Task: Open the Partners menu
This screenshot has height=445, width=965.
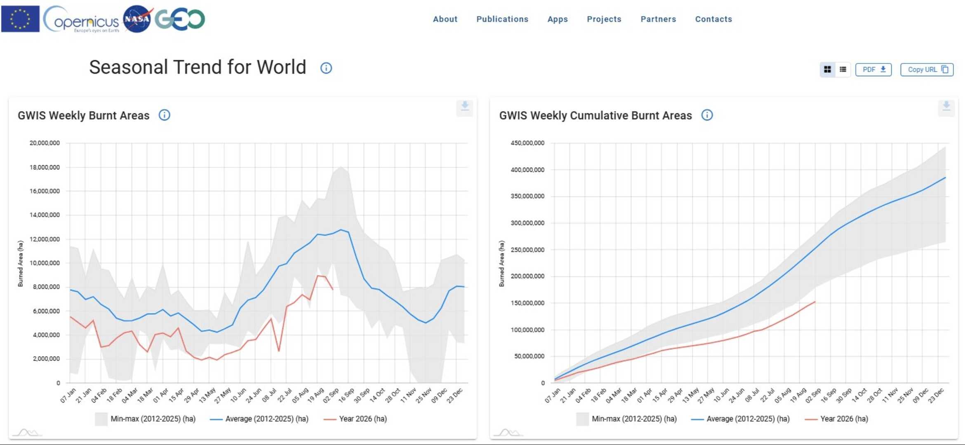Action: [x=659, y=19]
